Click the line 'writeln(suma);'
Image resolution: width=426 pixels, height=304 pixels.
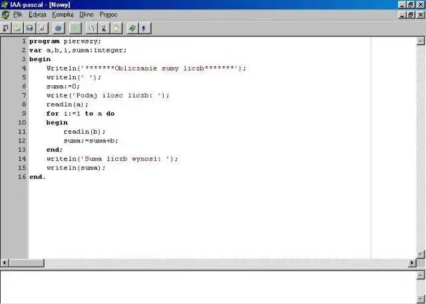coord(76,168)
